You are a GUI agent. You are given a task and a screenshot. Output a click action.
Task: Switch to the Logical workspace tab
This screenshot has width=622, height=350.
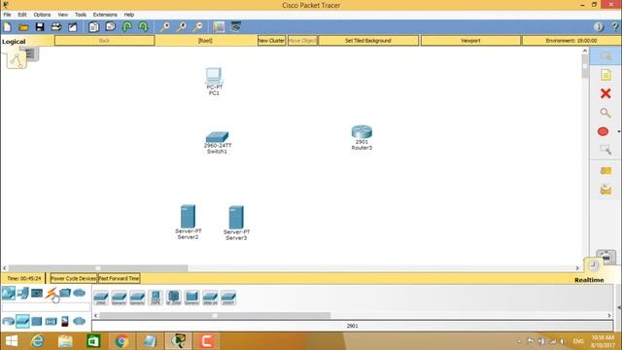[x=14, y=41]
